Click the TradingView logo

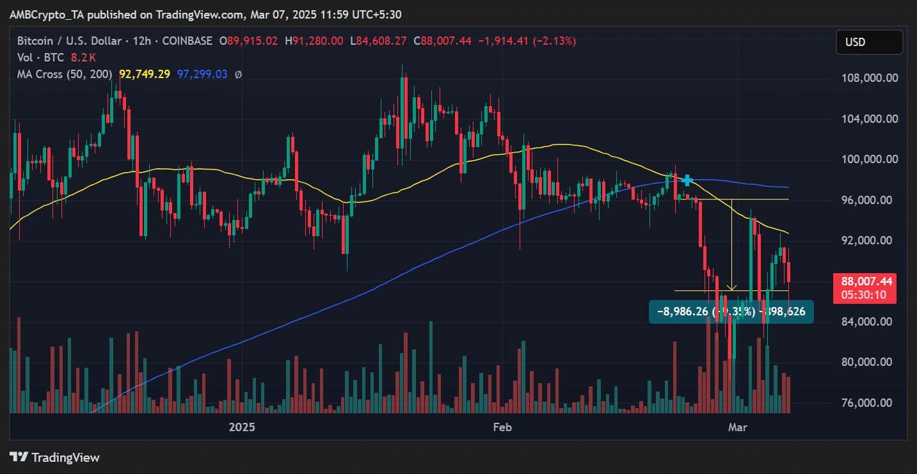pos(54,457)
